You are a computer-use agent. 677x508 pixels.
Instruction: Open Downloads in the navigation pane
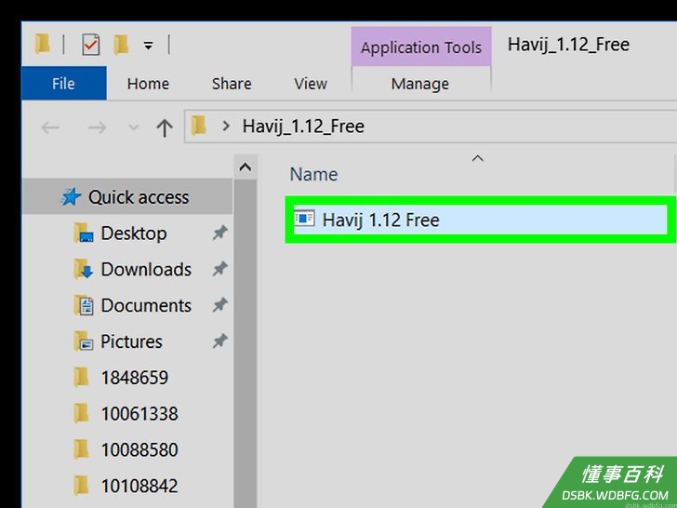[x=146, y=270]
